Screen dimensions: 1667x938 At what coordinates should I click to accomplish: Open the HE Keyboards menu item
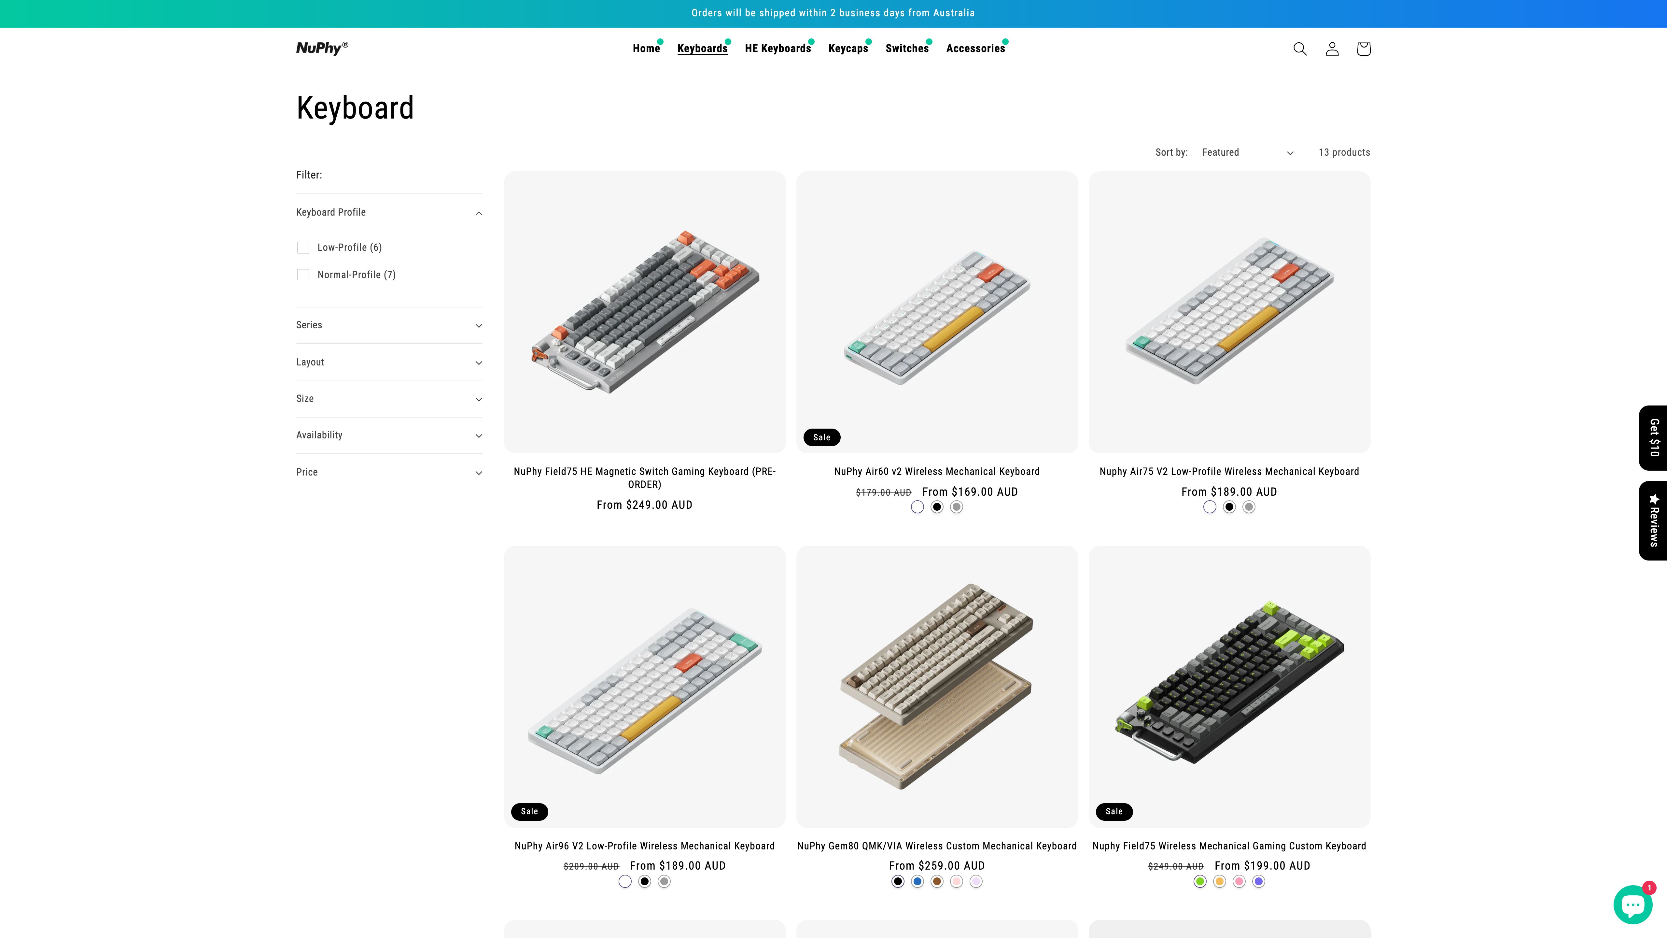[777, 49]
